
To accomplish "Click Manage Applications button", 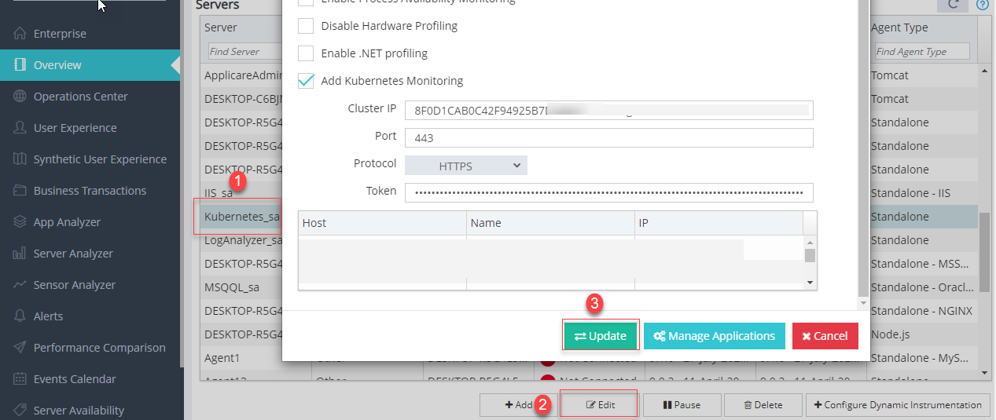I will [x=714, y=336].
